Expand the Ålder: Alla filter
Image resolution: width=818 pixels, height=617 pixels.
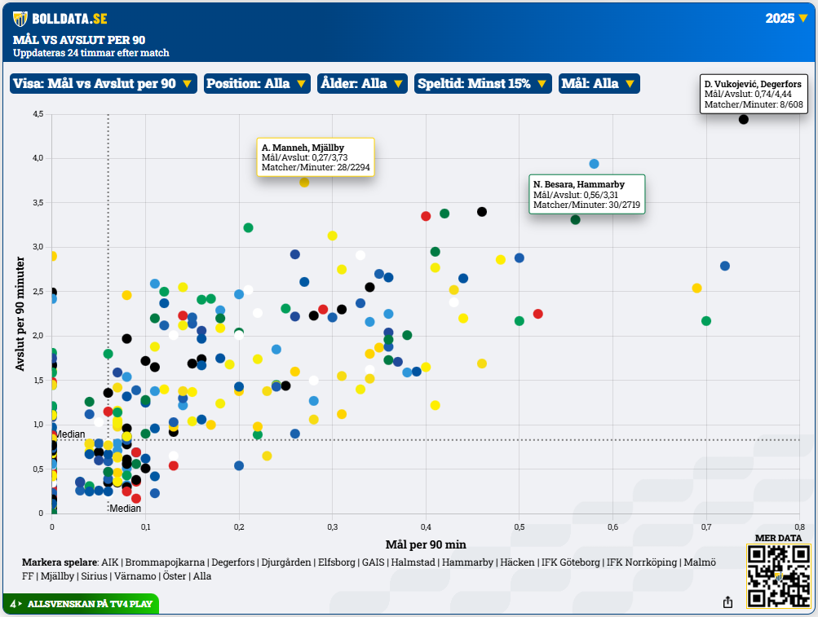[362, 83]
